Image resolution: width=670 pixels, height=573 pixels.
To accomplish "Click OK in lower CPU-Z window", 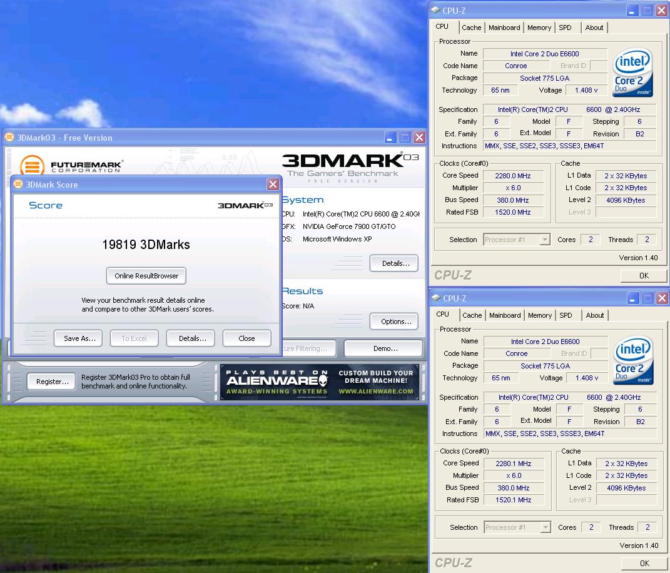I will 644,563.
